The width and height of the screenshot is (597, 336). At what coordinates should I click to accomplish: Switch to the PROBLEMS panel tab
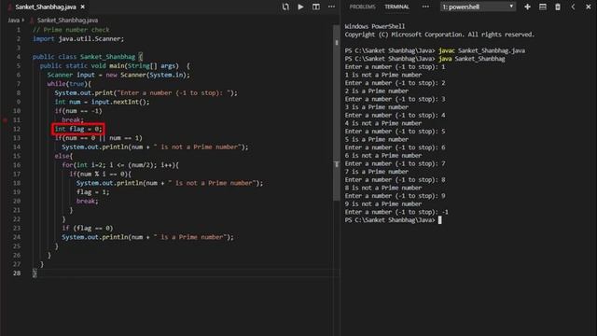point(363,7)
